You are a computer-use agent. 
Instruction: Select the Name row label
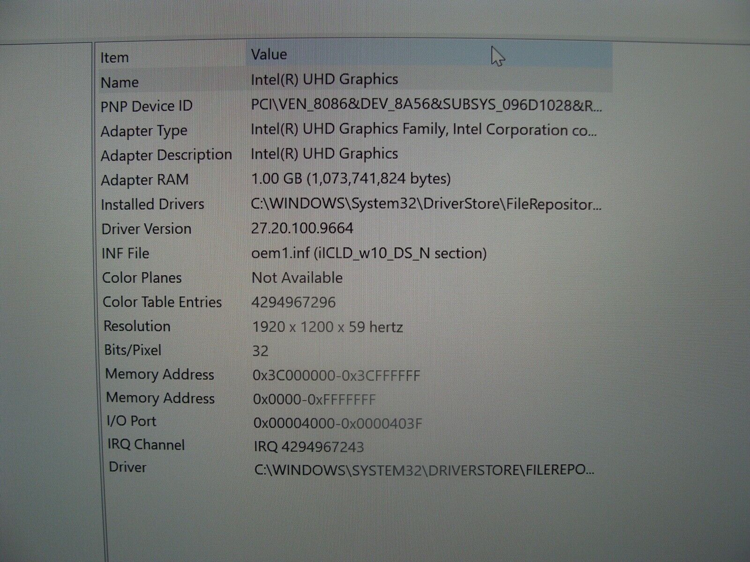point(120,82)
